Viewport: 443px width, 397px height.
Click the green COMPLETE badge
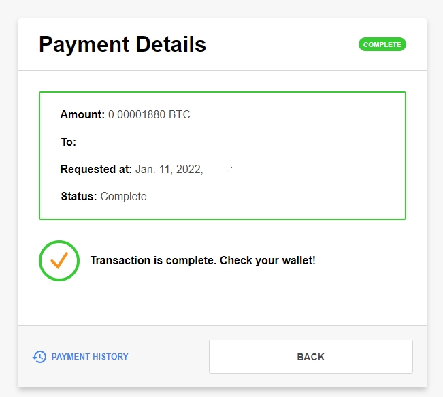(x=382, y=45)
